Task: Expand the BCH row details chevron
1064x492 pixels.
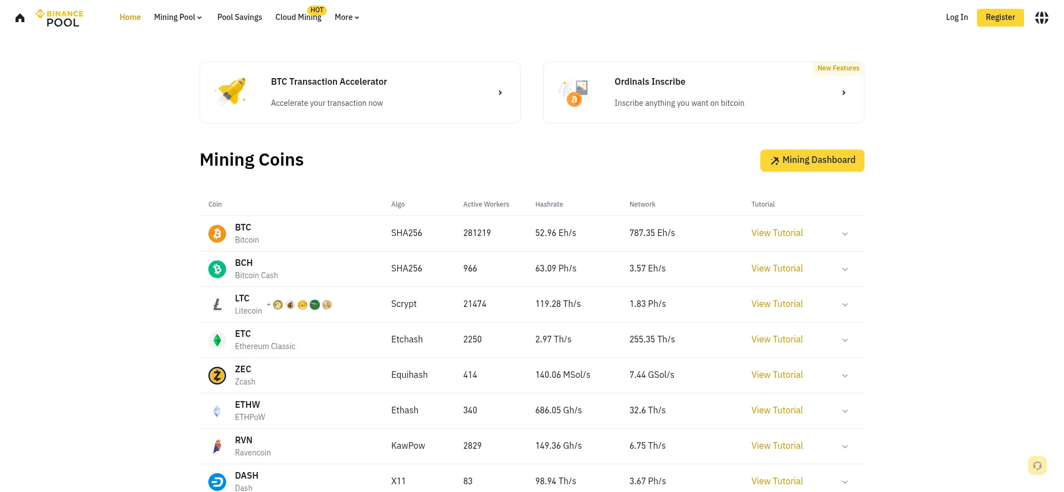Action: (x=845, y=269)
